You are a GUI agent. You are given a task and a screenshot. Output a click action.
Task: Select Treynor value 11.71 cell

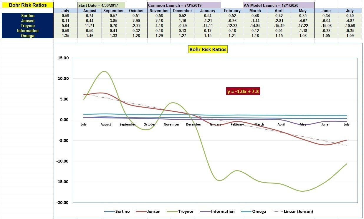coord(90,26)
